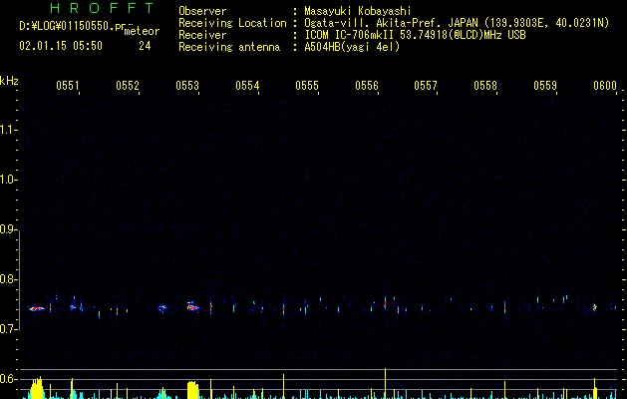Click the Receiving antenna label
The image size is (627, 399).
point(229,47)
